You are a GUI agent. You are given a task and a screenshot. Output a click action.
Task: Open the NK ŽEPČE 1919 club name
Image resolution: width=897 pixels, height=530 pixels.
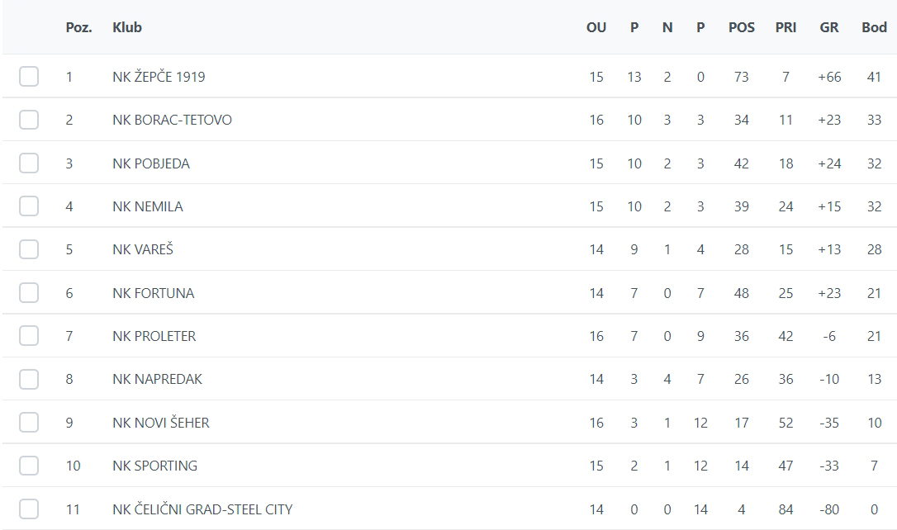coord(159,77)
